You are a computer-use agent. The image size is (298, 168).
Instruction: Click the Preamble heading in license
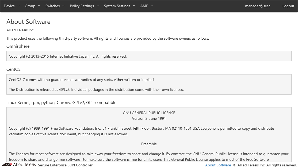tap(149, 144)
